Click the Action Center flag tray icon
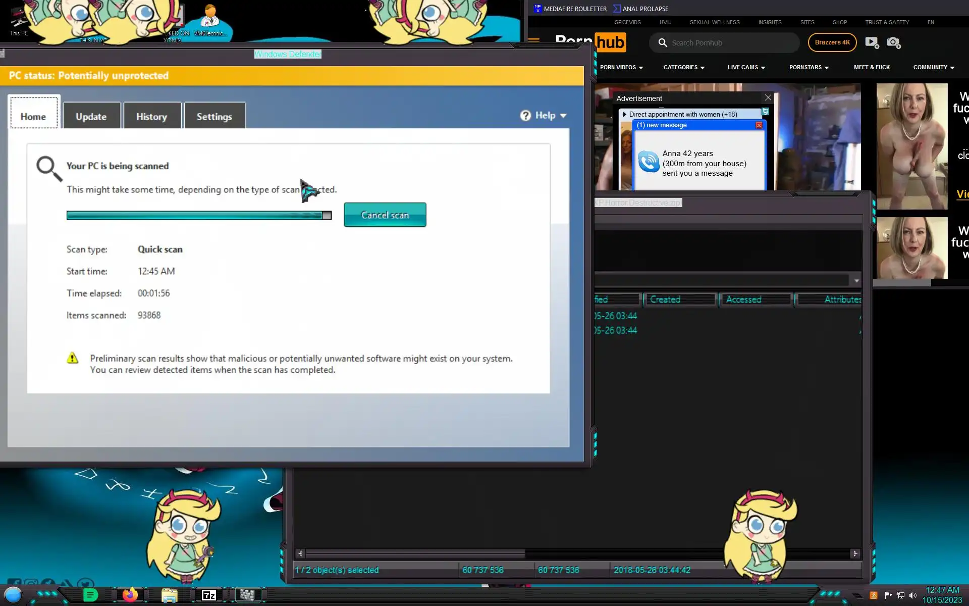The width and height of the screenshot is (969, 606). [888, 595]
